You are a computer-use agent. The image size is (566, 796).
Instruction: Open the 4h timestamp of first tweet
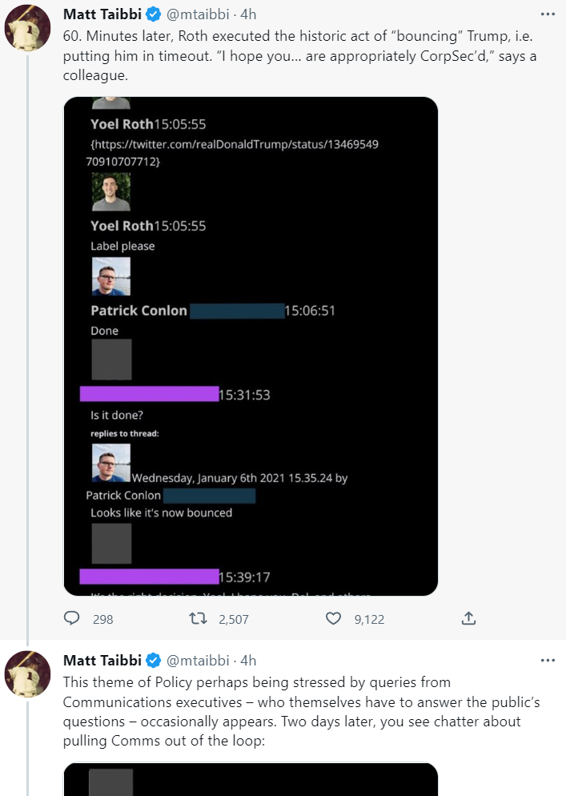pos(248,14)
